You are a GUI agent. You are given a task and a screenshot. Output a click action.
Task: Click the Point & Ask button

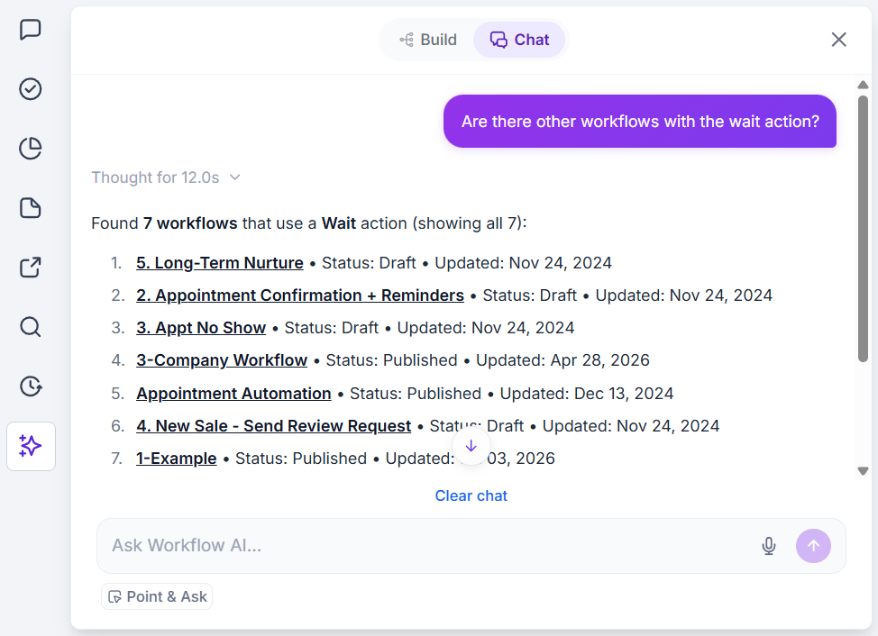[157, 597]
